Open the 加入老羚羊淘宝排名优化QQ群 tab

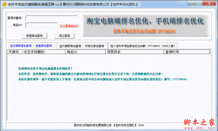point(143,46)
